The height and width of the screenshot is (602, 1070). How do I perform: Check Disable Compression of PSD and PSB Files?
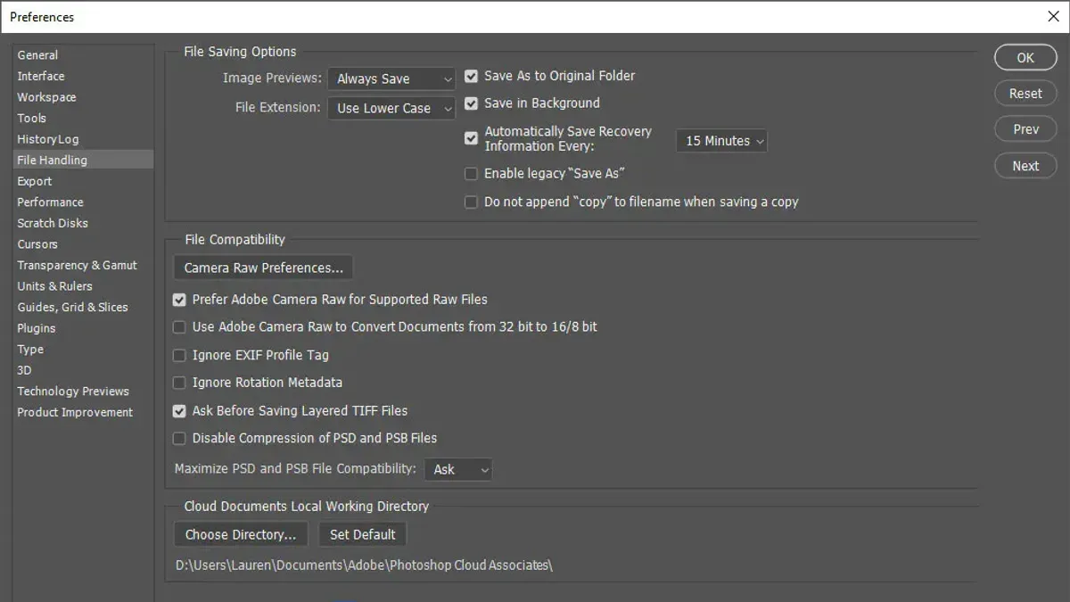click(x=179, y=439)
